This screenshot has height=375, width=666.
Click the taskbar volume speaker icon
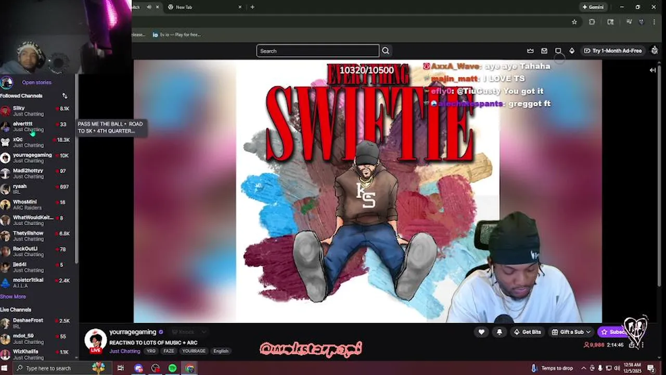[617, 368]
